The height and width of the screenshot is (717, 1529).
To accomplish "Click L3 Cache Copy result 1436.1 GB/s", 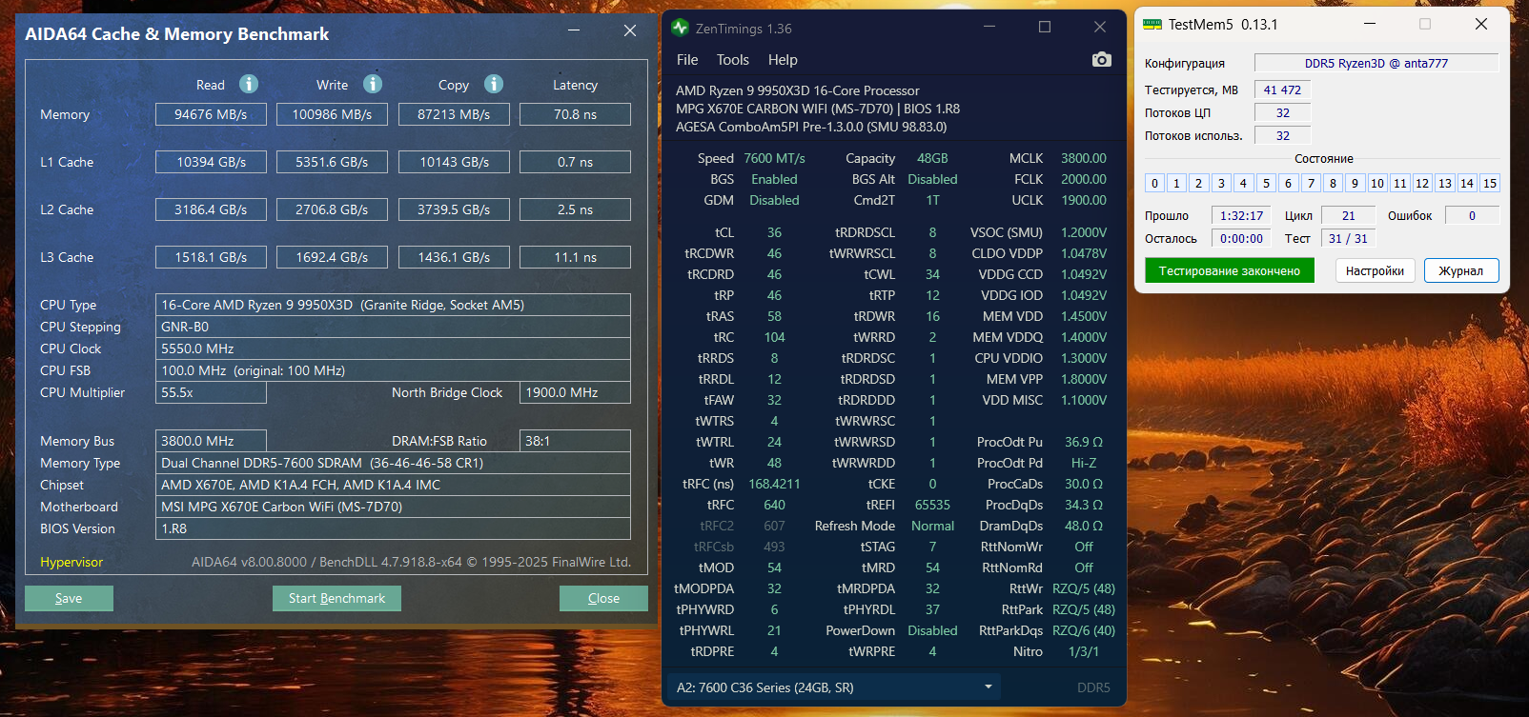I will tap(454, 257).
